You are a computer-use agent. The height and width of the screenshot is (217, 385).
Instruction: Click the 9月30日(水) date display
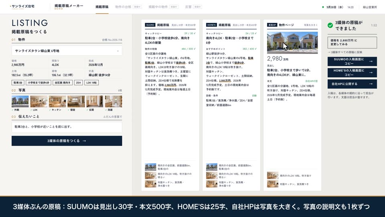point(334,7)
